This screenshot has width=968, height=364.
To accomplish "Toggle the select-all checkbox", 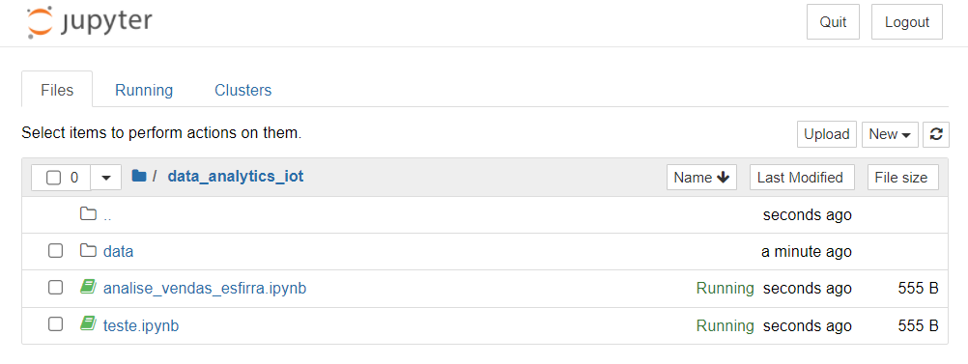I will (x=54, y=178).
